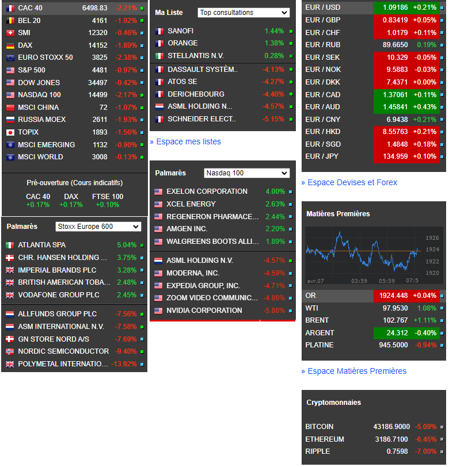This screenshot has width=449, height=467.
Task: Click the US flag beside NVIDIA CORPORATION
Action: pos(158,311)
